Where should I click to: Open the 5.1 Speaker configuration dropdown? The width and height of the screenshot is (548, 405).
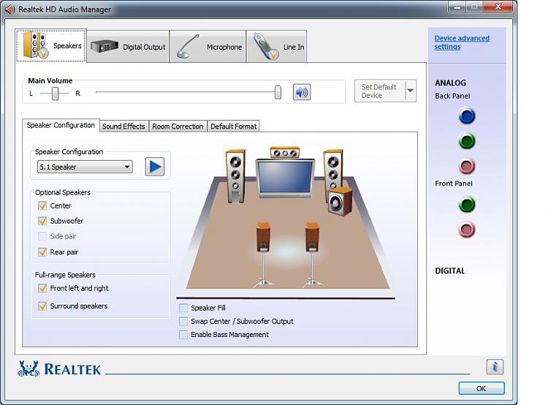point(85,167)
